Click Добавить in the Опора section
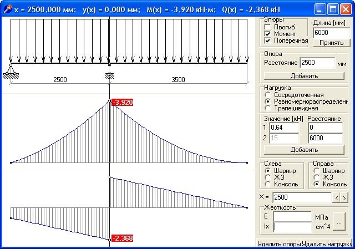 pos(304,76)
